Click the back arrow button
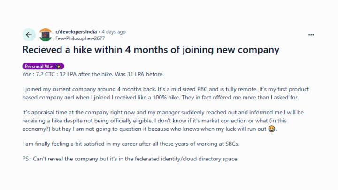This screenshot has height=190, width=338. tap(29, 35)
